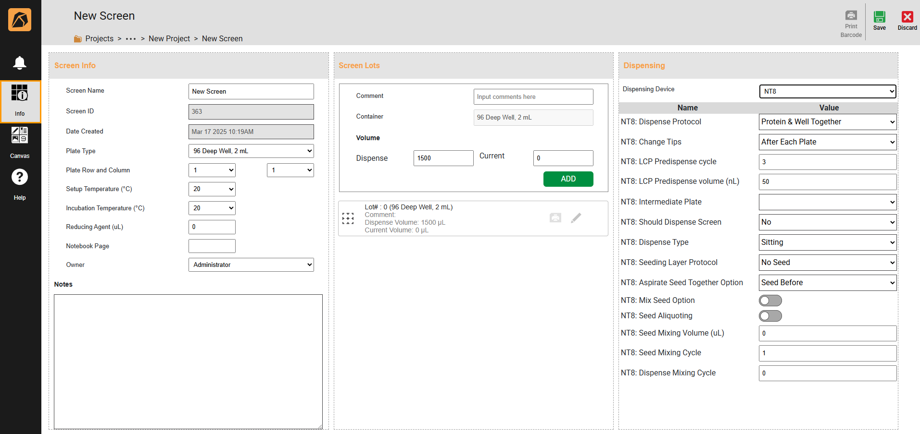Image resolution: width=920 pixels, height=434 pixels.
Task: Open NT8 Change Tips dropdown
Action: 828,142
